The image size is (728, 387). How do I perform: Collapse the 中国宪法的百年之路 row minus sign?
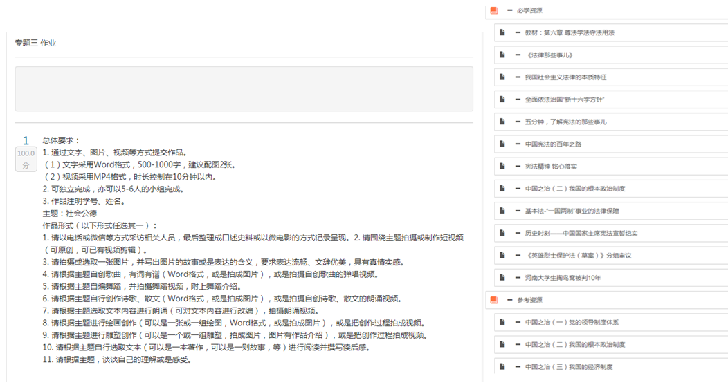(x=518, y=144)
